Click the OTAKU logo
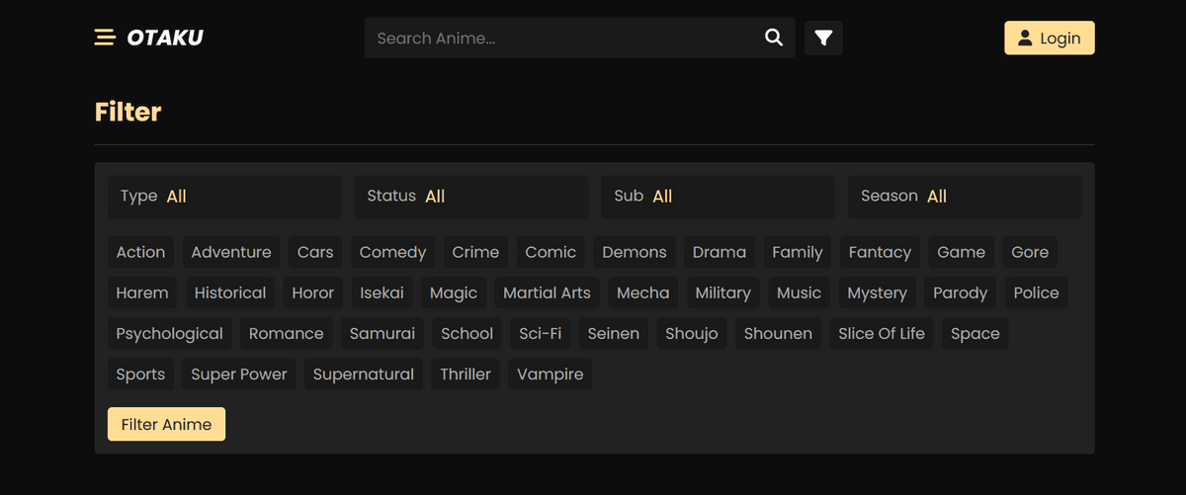 coord(165,38)
